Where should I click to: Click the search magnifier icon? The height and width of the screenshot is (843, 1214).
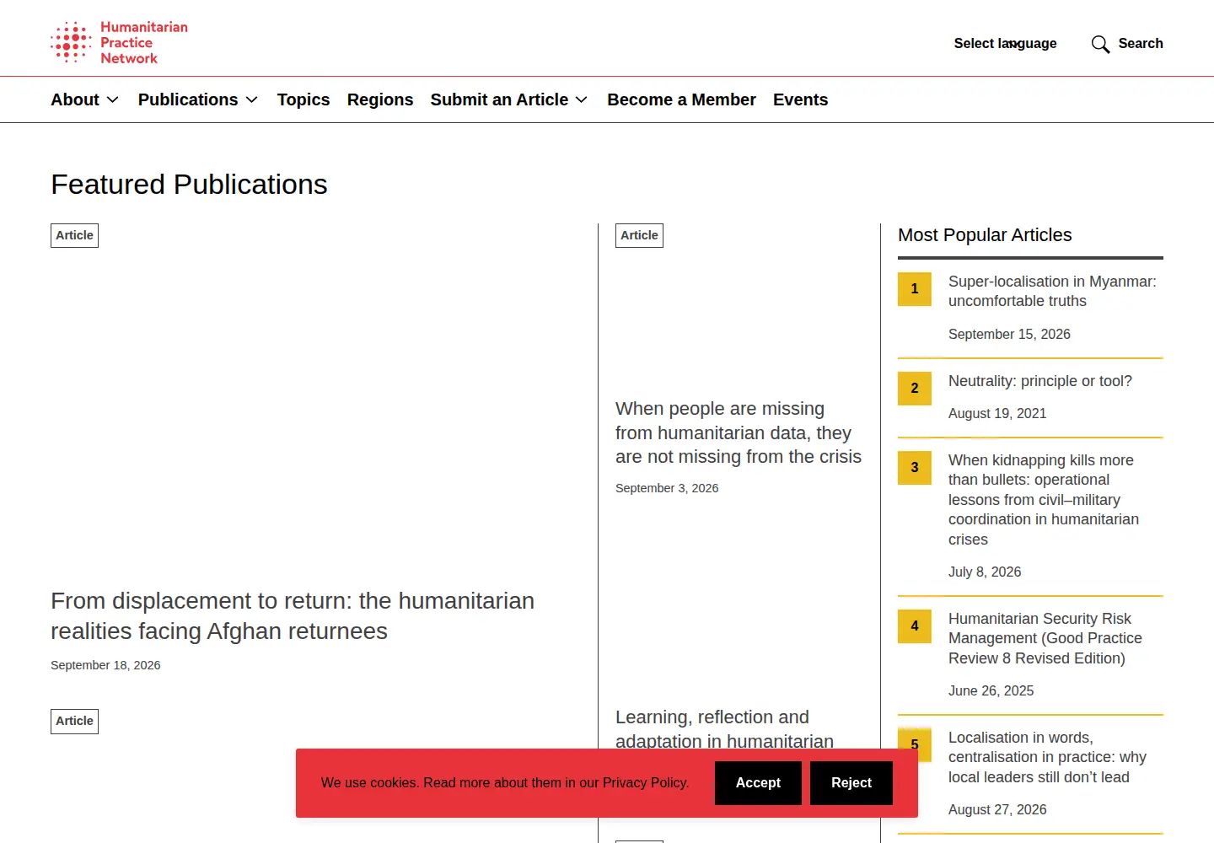pos(1100,44)
